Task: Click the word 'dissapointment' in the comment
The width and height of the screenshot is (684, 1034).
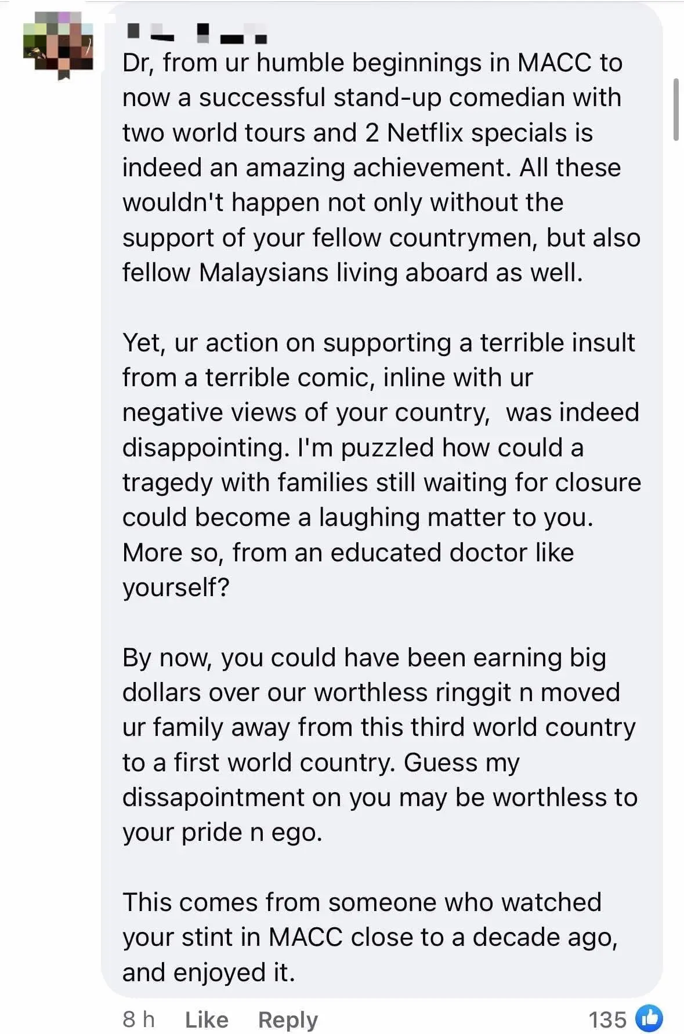Action: tap(213, 797)
